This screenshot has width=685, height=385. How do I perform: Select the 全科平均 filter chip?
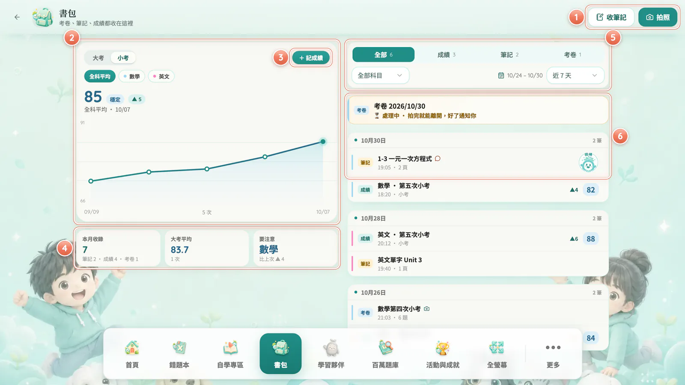point(100,77)
